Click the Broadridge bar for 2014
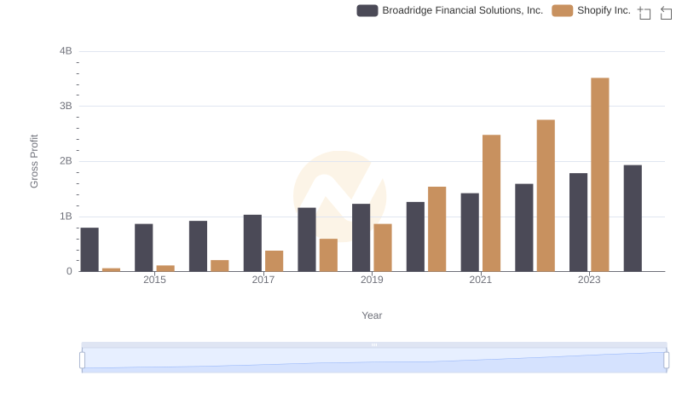This screenshot has width=682, height=393. [90, 250]
